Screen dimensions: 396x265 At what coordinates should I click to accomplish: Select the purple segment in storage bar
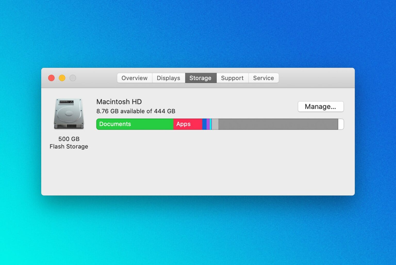[208, 124]
